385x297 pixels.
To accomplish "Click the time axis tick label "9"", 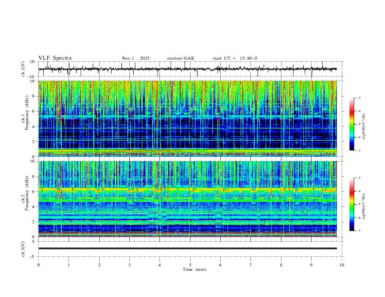I will click(311, 265).
